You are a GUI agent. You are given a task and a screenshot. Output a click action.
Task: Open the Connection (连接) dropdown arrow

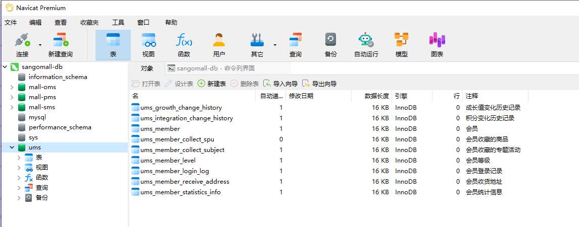(x=40, y=45)
